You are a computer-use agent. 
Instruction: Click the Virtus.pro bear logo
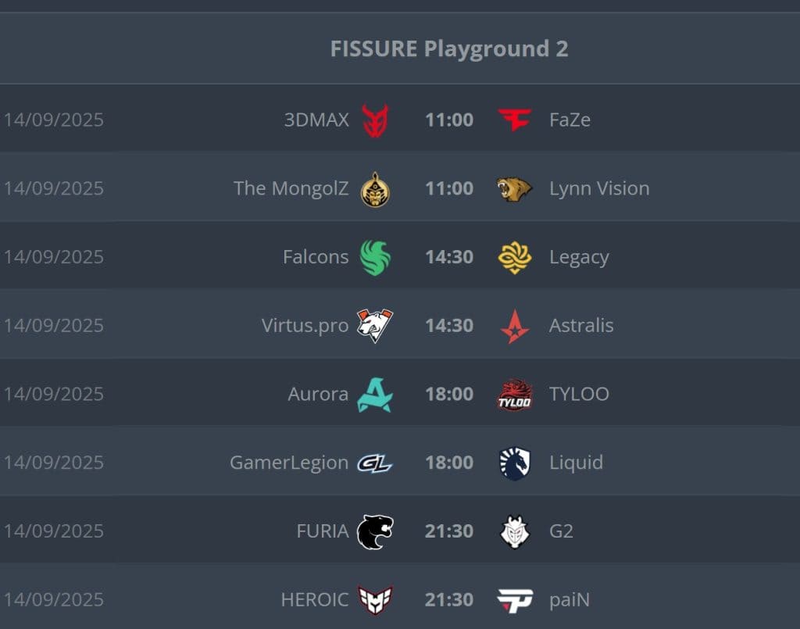click(375, 325)
